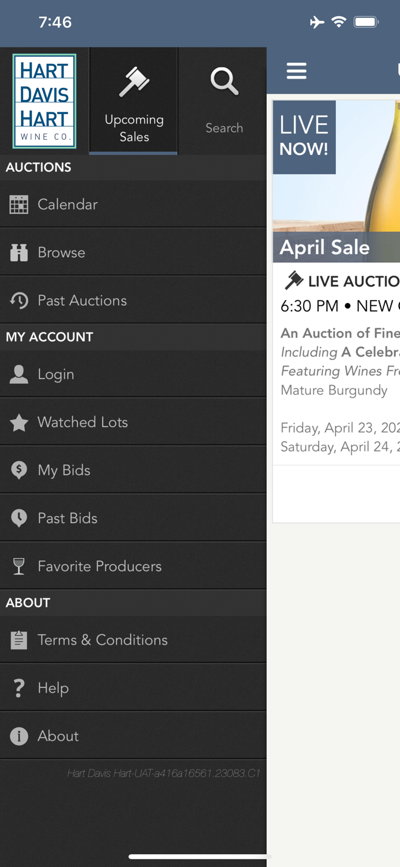Select the Past Auctions history icon

19,300
